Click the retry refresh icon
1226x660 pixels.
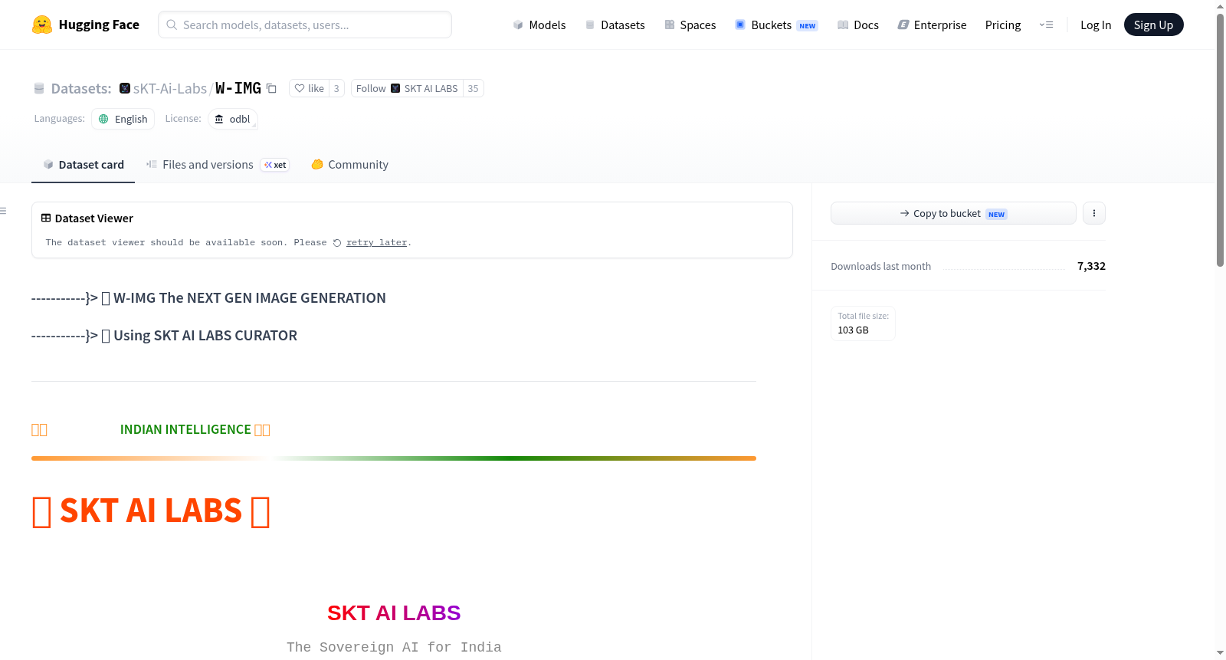pyautogui.click(x=337, y=243)
